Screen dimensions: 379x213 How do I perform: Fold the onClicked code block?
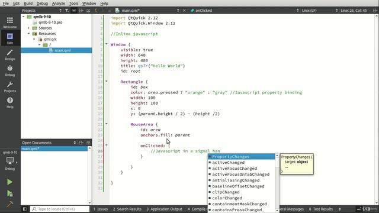click(x=107, y=145)
